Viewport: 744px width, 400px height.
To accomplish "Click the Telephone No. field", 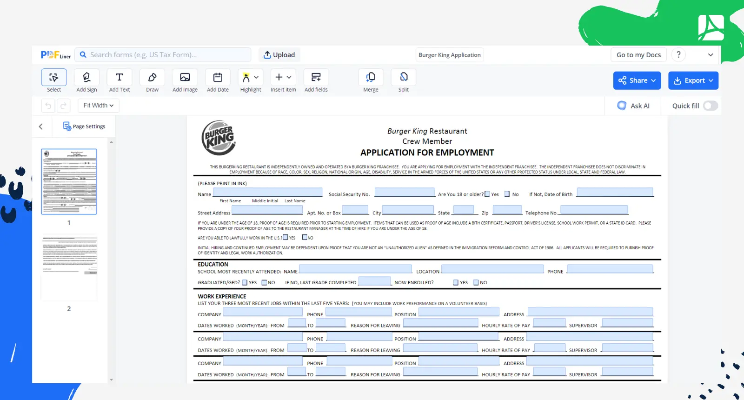I will (x=594, y=211).
